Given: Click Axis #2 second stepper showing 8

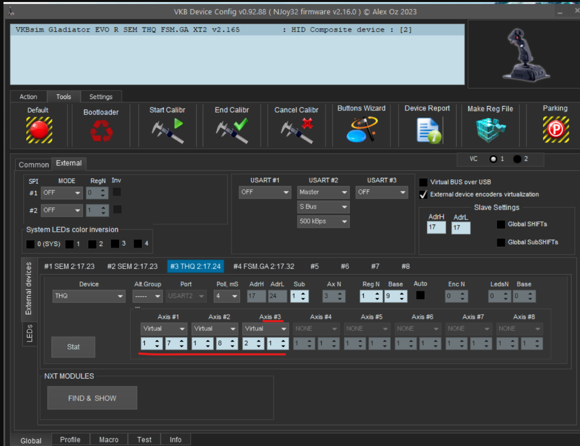Looking at the screenshot, I should [x=227, y=343].
